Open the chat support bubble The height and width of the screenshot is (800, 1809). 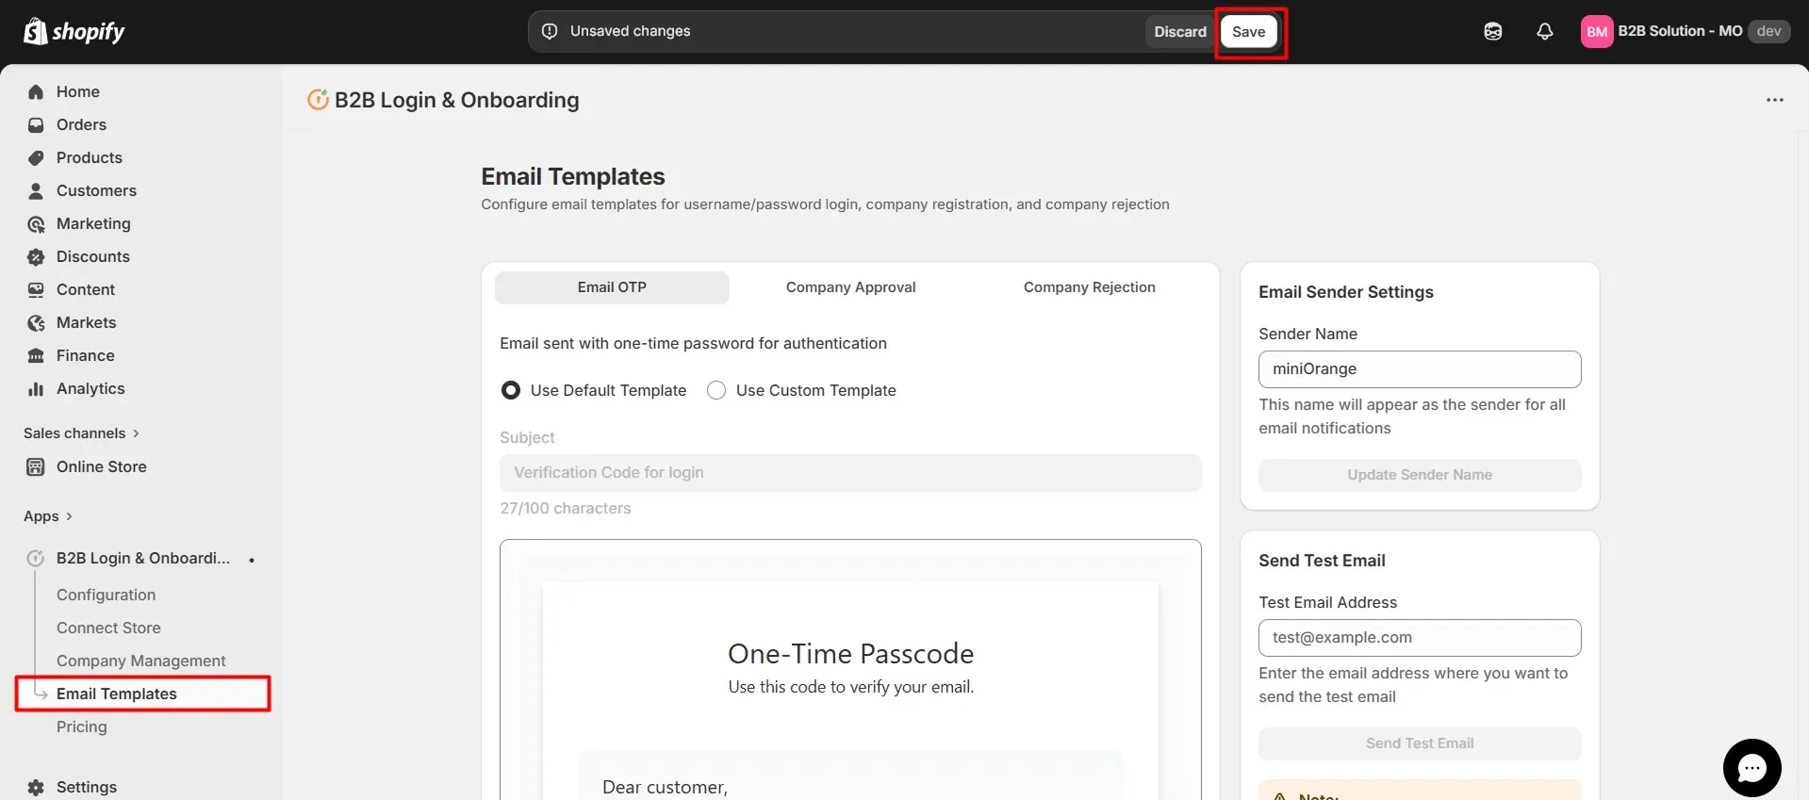tap(1751, 768)
